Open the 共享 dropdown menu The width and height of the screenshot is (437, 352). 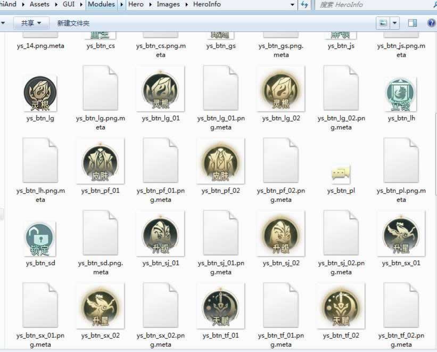31,23
